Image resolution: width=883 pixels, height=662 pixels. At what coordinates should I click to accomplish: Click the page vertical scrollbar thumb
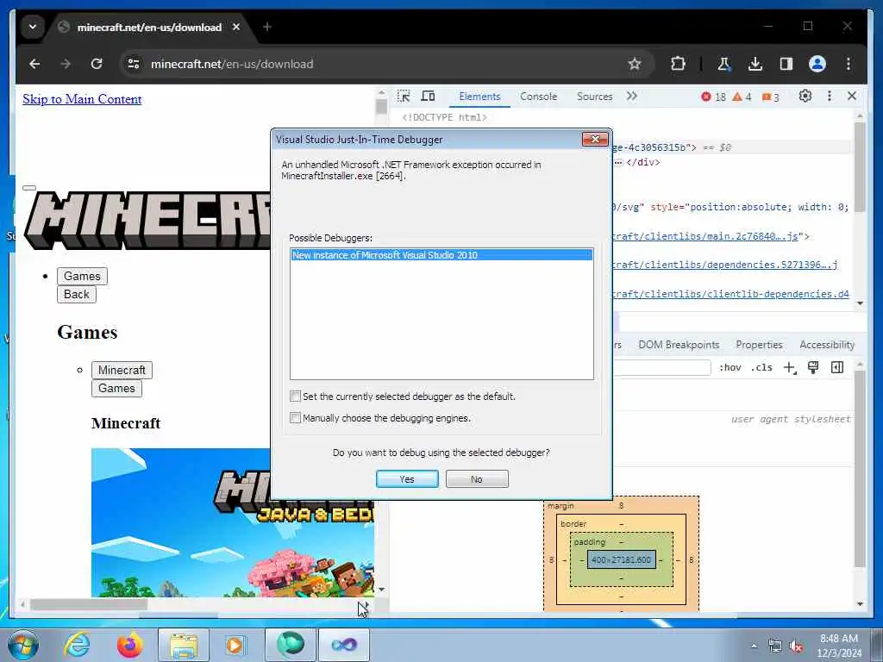click(381, 106)
